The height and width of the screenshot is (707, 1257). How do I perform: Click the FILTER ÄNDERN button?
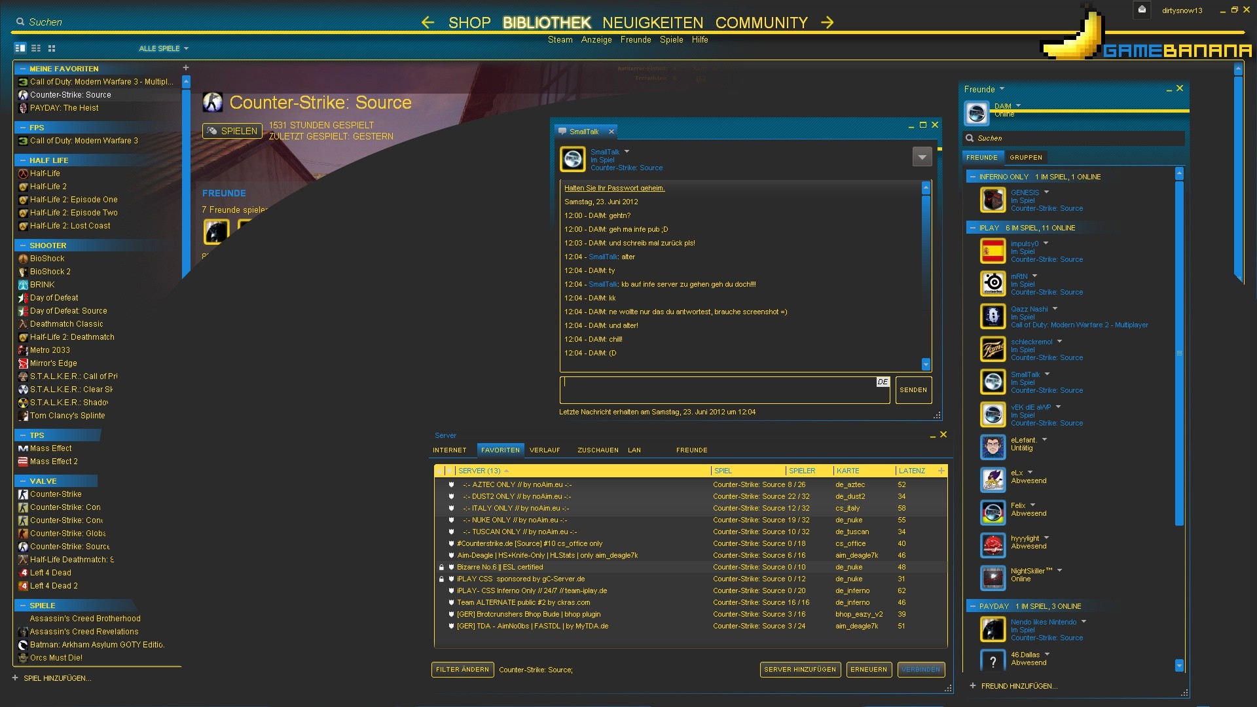click(462, 670)
